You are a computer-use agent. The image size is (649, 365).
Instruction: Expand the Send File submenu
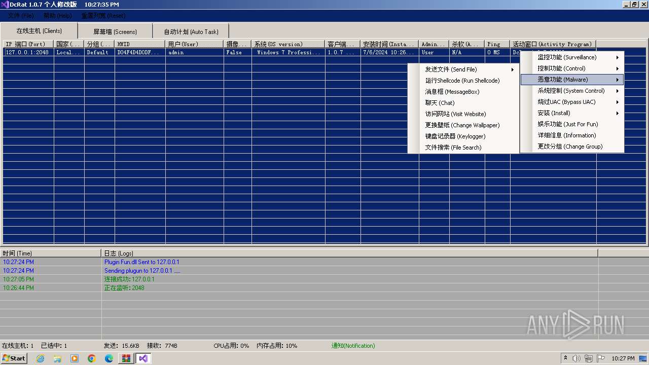click(x=463, y=69)
